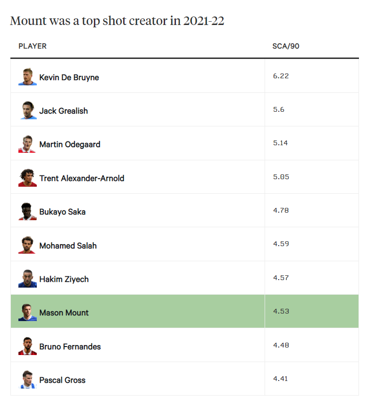The width and height of the screenshot is (375, 397).
Task: Click the chart title about Mount
Action: pos(117,21)
